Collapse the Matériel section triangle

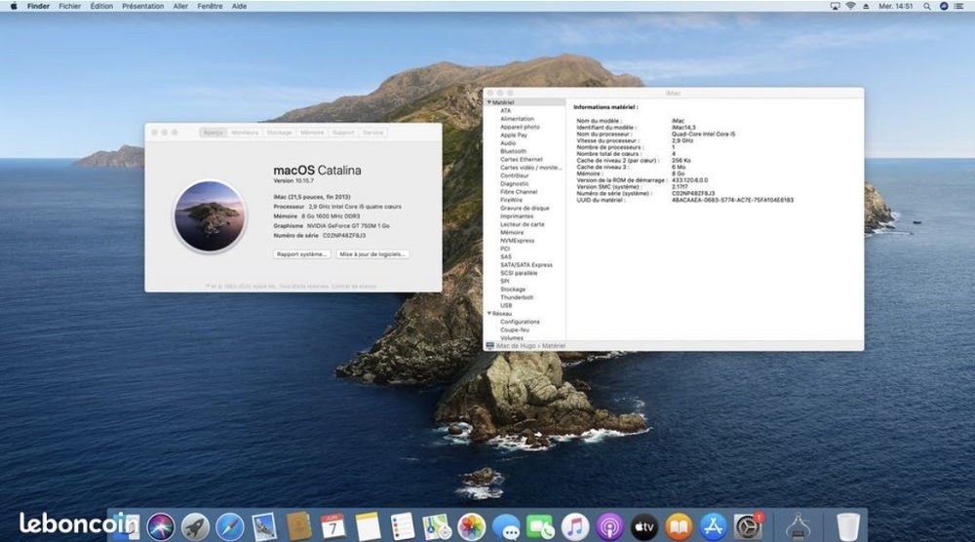[x=488, y=102]
